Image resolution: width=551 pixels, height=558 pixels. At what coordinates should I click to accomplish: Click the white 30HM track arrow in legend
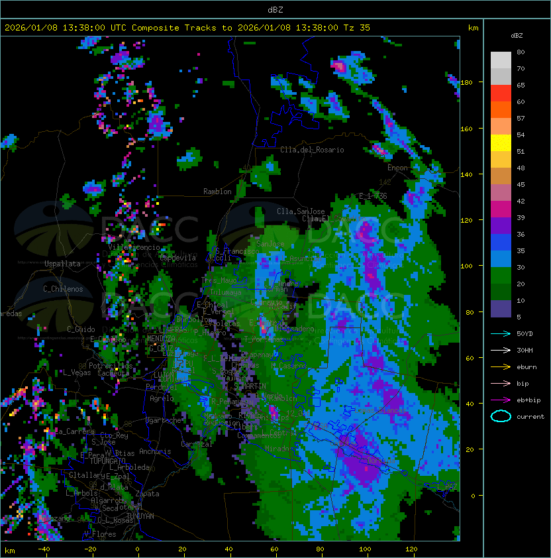[x=501, y=350]
